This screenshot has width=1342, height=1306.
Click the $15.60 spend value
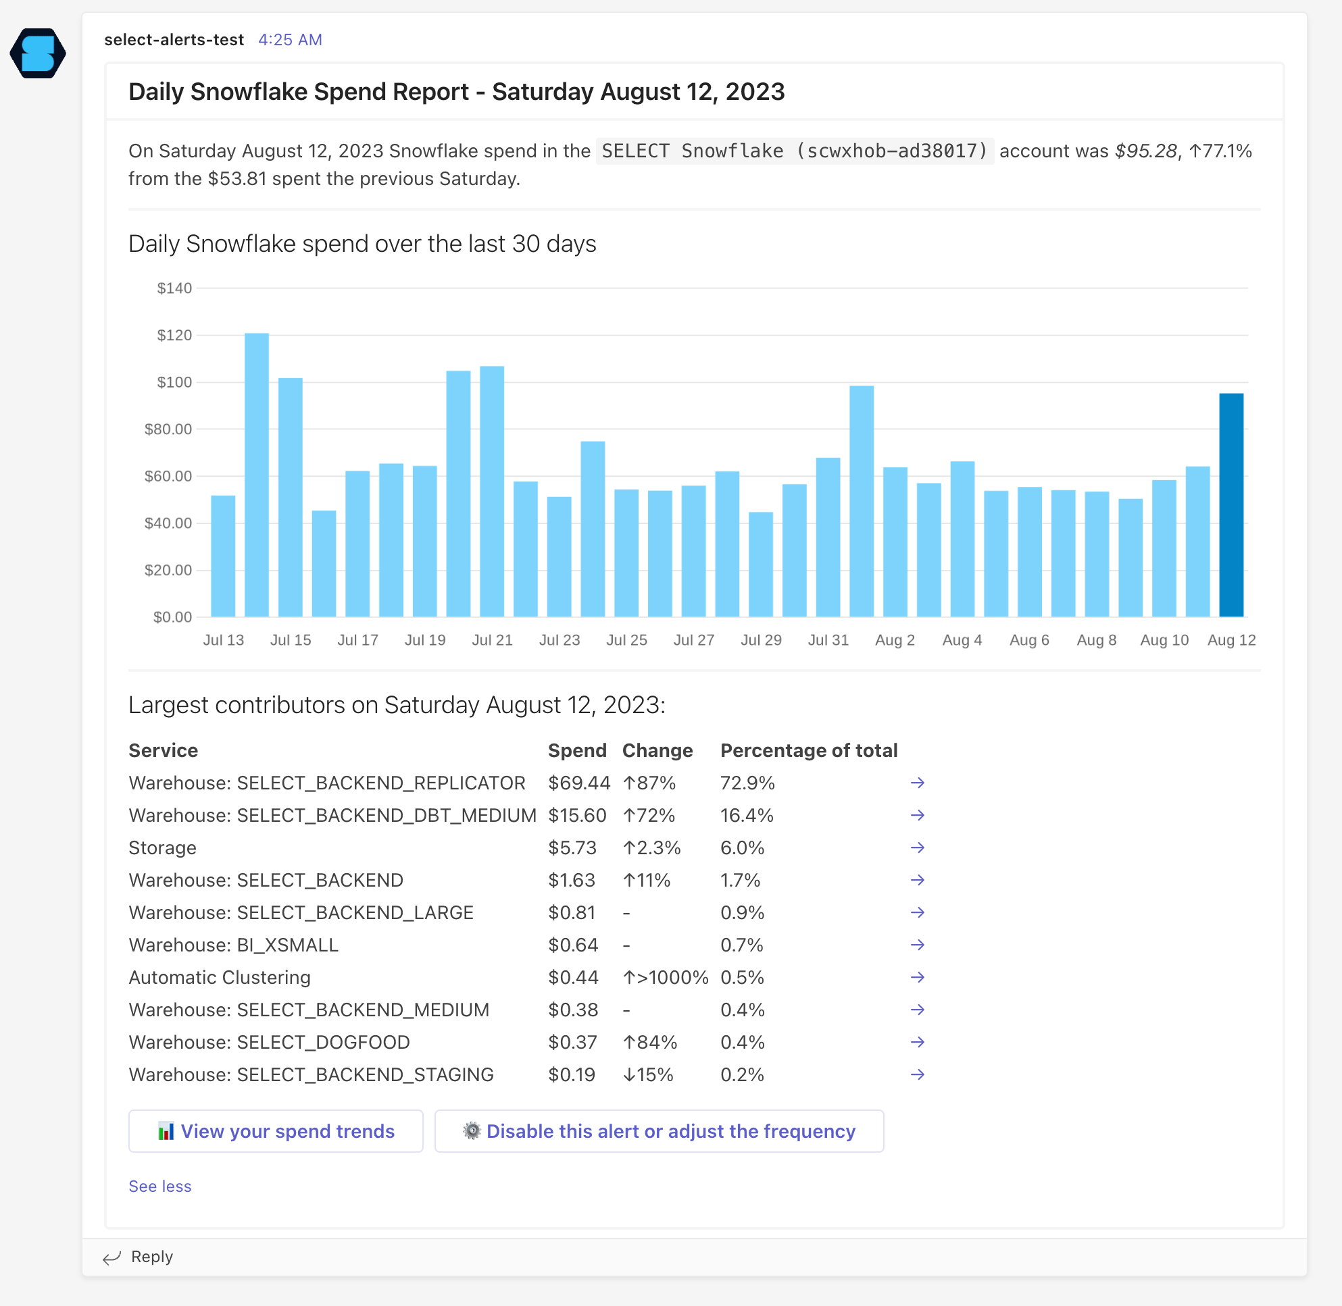[x=577, y=815]
